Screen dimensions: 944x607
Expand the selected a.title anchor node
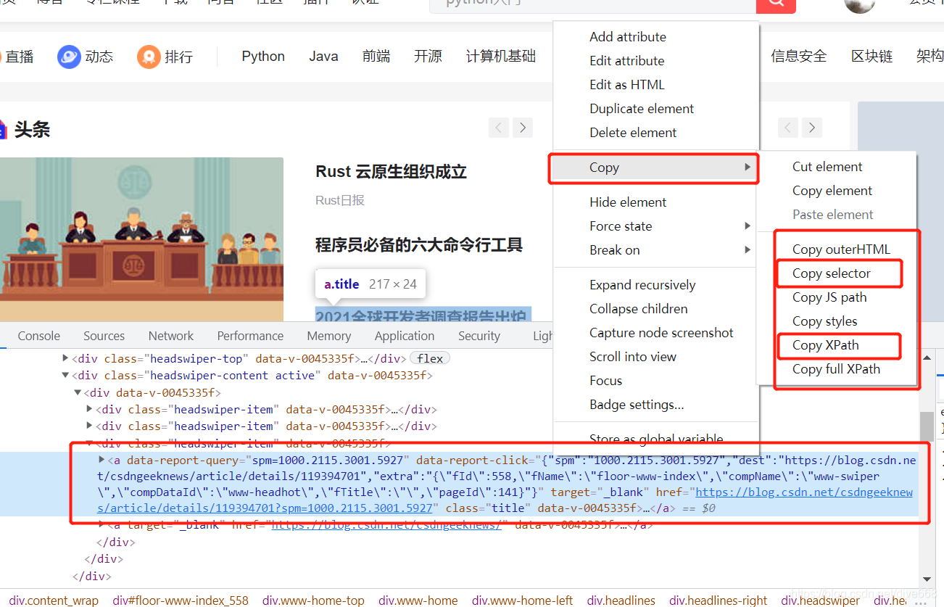tap(102, 460)
